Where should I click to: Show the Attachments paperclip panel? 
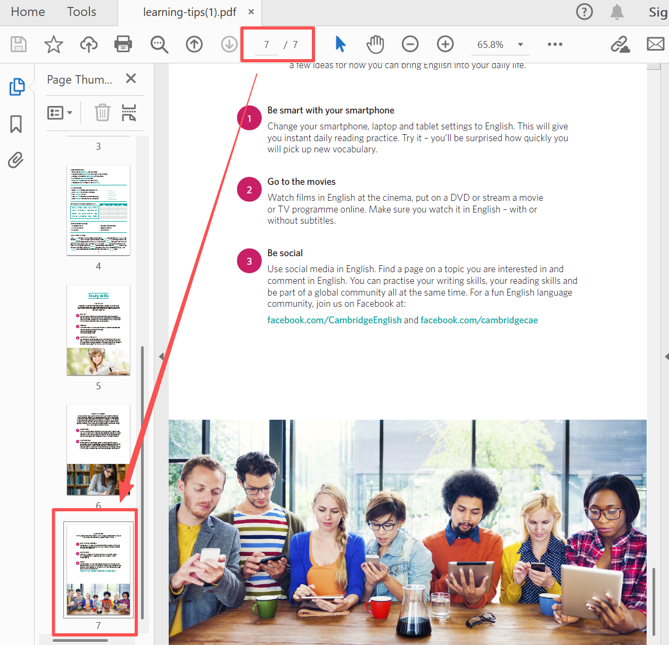(x=16, y=160)
